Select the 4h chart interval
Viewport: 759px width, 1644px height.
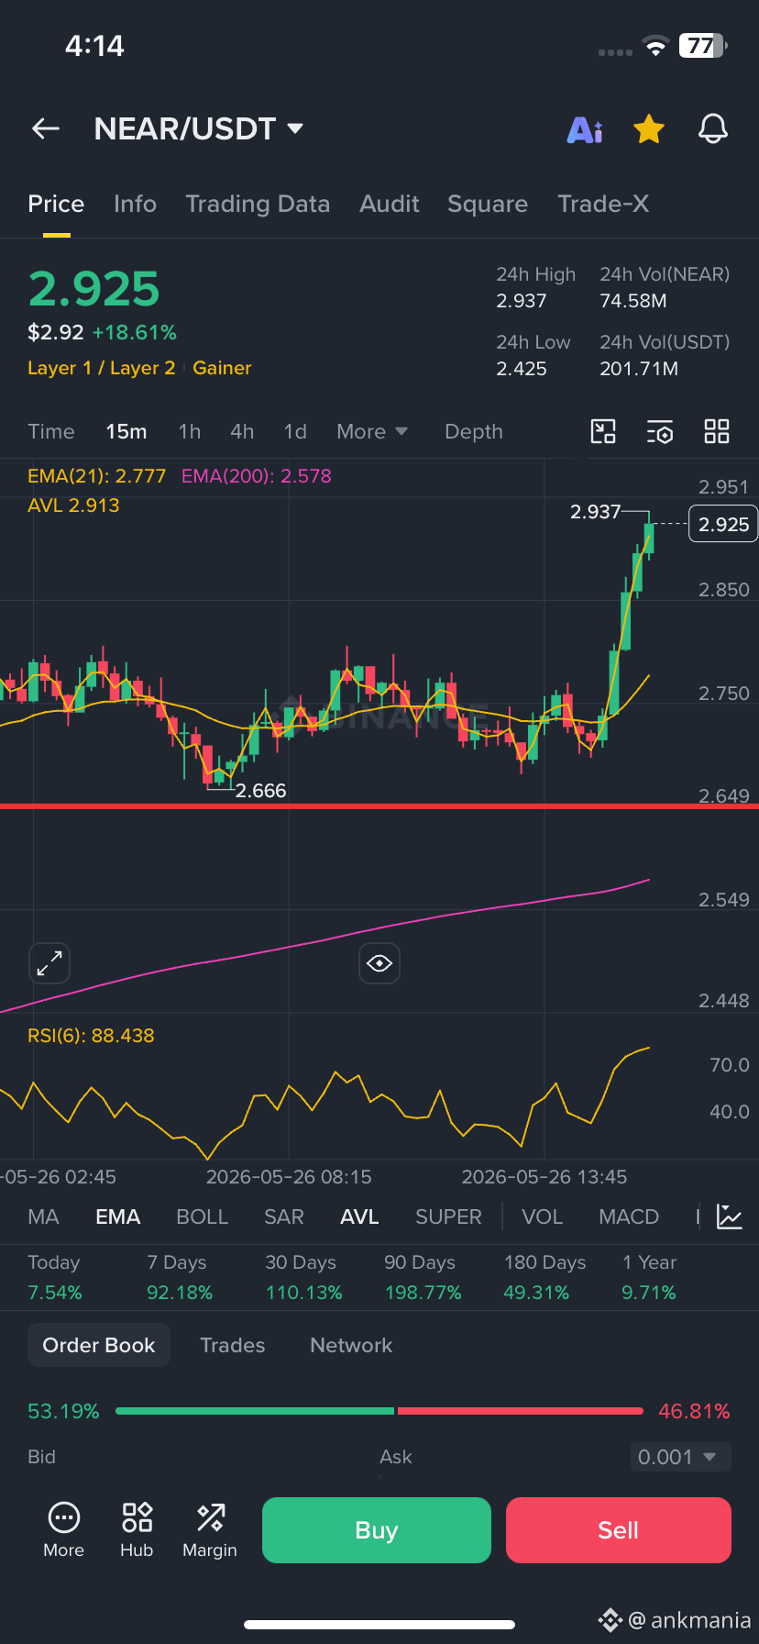click(x=242, y=431)
